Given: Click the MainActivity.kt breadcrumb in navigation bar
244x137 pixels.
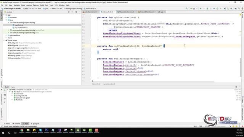Looking at the screenshot, I should [x=90, y=8].
